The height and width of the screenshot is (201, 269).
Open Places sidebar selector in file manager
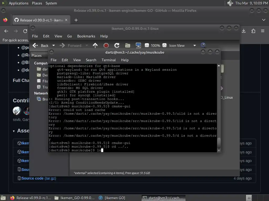(x=39, y=55)
